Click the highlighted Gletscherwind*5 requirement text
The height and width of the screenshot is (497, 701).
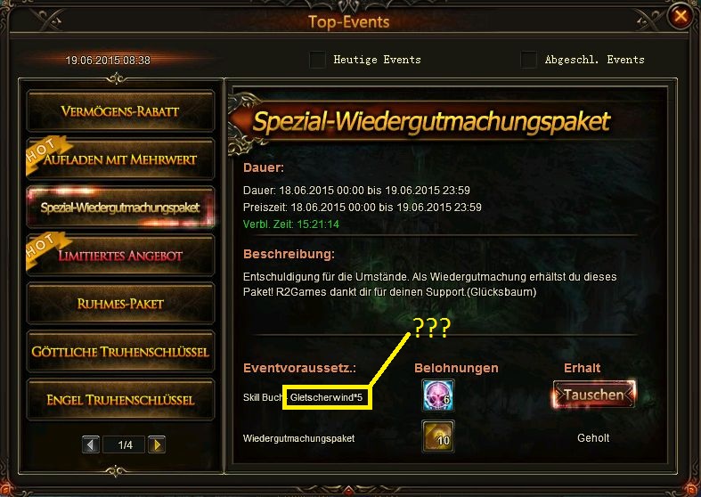coord(326,397)
